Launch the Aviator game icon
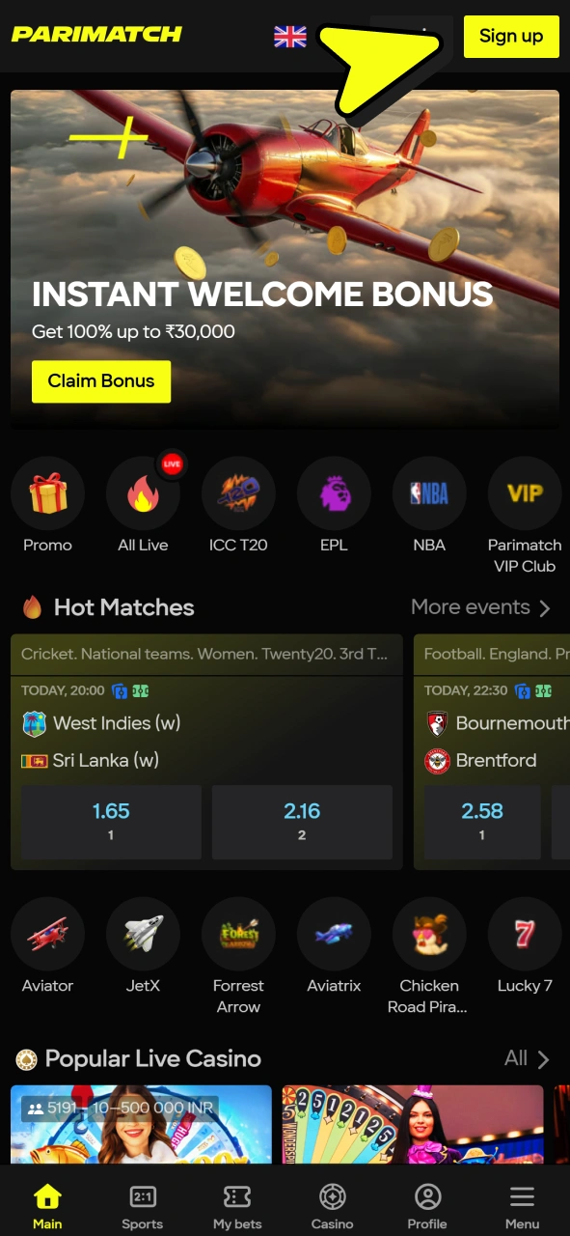Viewport: 570px width, 1236px height. click(x=47, y=934)
